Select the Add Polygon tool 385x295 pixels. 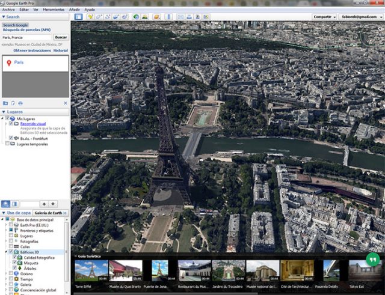coord(99,17)
